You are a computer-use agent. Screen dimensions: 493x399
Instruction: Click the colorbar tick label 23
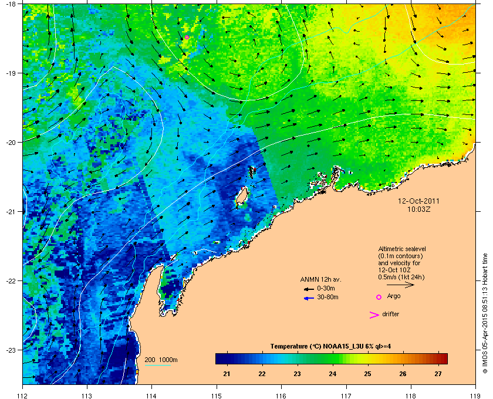point(297,374)
